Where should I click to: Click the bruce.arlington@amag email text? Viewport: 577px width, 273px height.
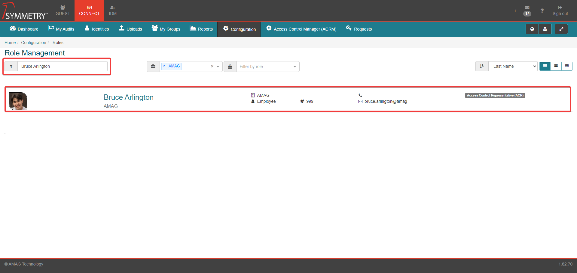[x=386, y=101]
